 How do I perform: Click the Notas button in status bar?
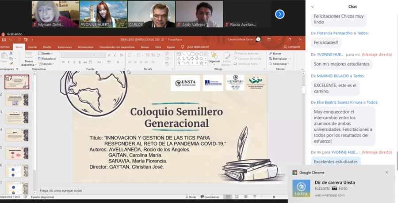(x=191, y=197)
